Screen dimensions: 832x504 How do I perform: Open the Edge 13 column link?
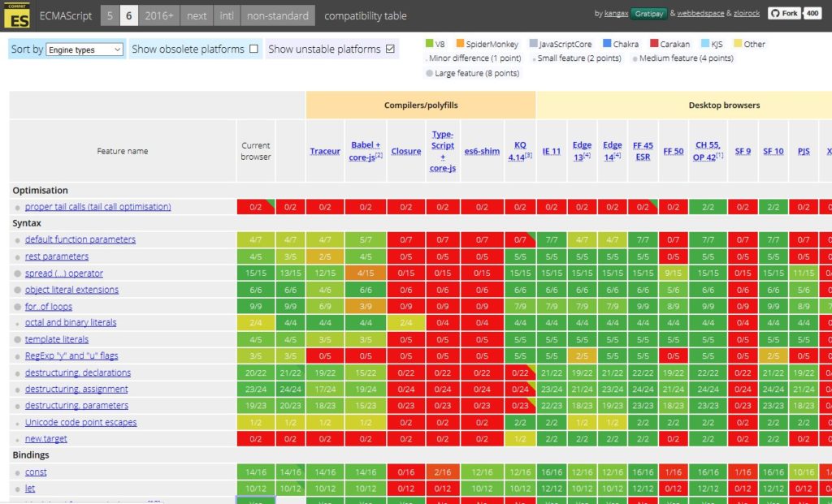click(x=582, y=151)
